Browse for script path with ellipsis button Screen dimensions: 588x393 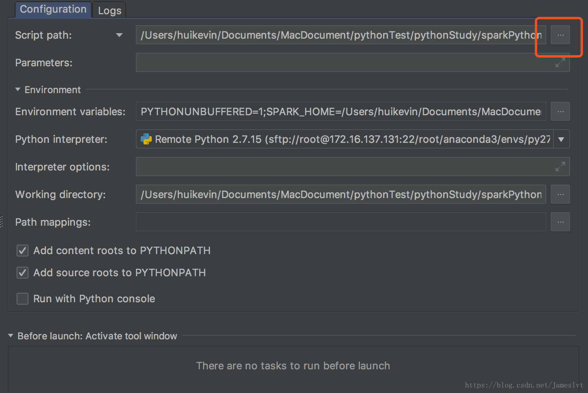pyautogui.click(x=560, y=35)
